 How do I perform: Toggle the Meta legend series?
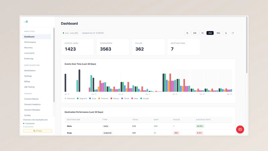coord(135,98)
